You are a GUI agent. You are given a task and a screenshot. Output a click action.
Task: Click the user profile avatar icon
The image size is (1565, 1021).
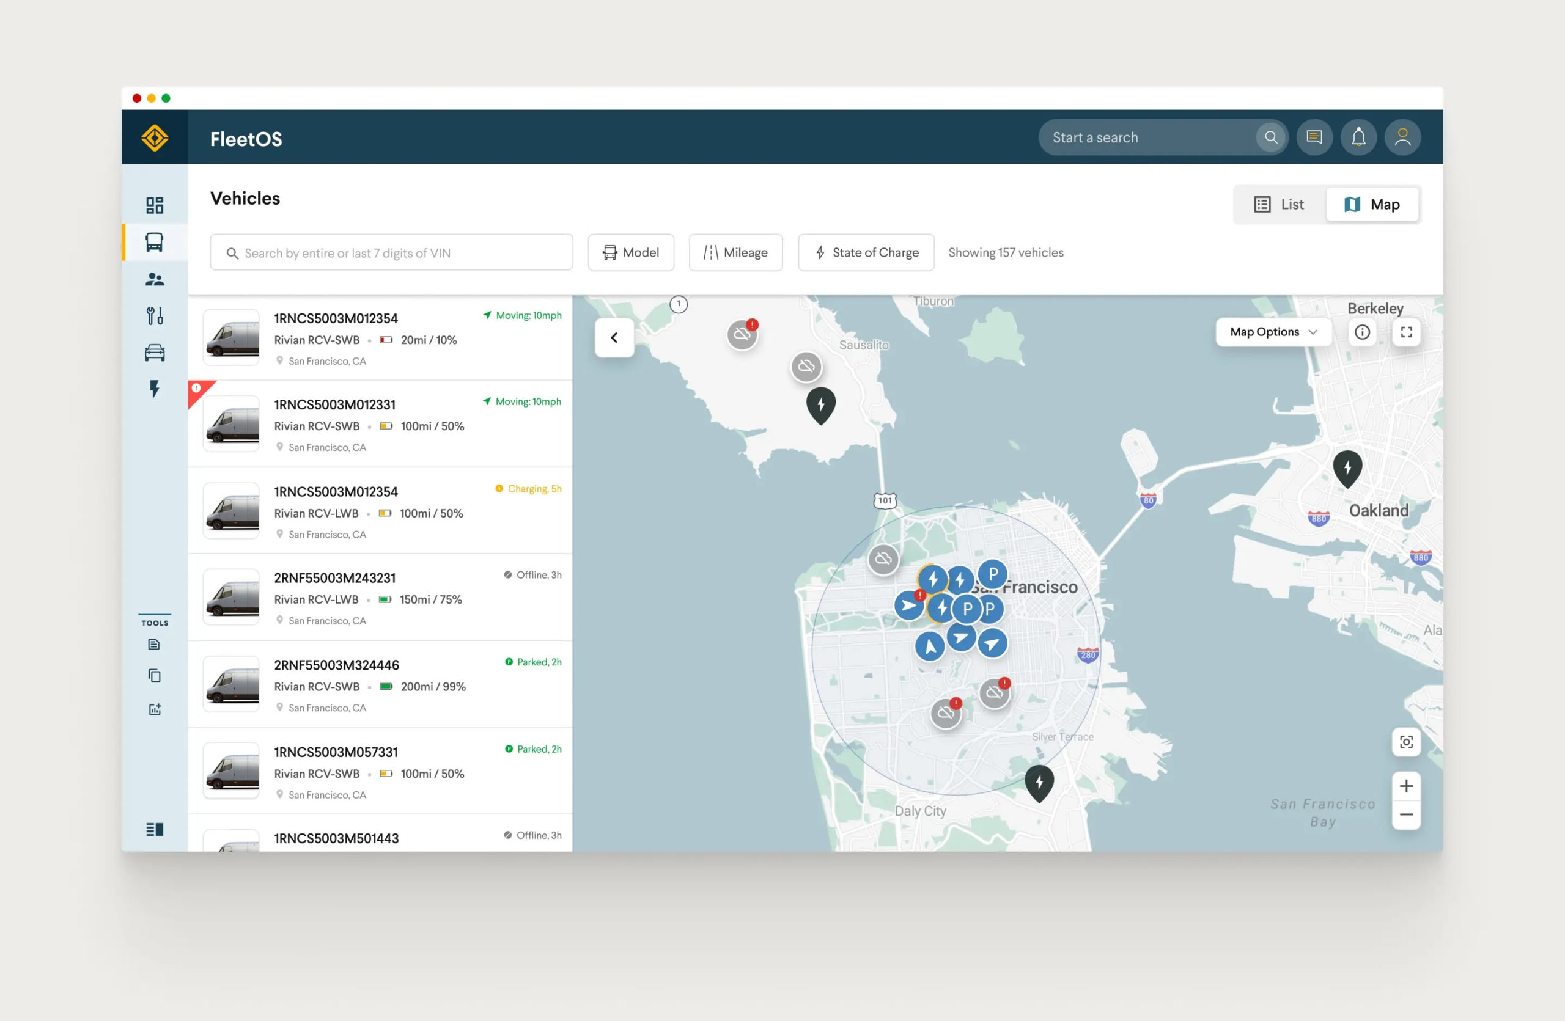coord(1402,137)
